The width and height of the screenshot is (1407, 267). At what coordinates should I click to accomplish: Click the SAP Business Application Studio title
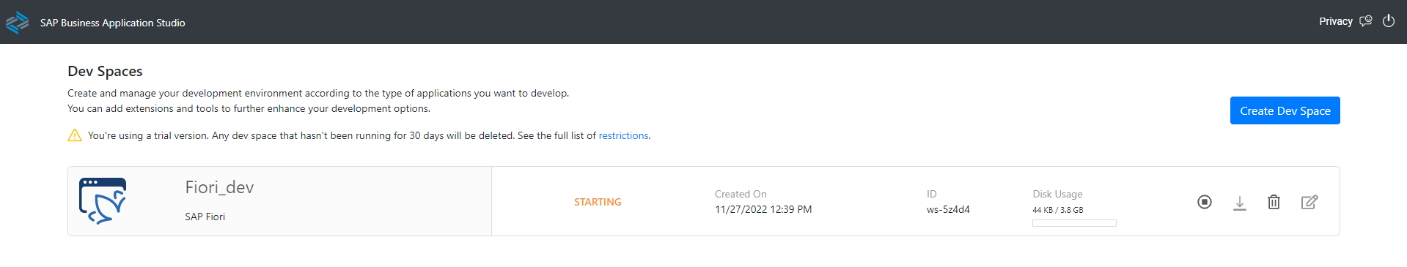pyautogui.click(x=113, y=23)
